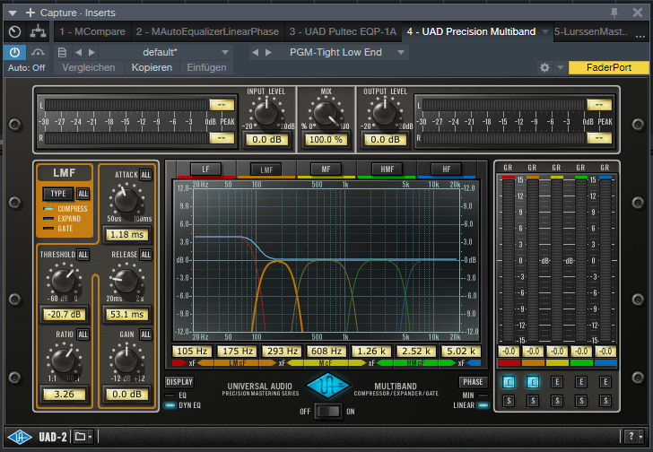Select the OUTPUT LEVEL knob

385,112
